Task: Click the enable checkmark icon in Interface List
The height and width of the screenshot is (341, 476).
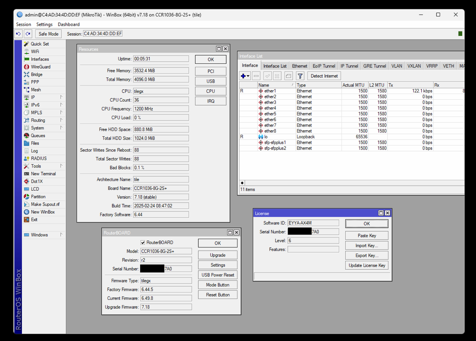Action: coord(267,76)
